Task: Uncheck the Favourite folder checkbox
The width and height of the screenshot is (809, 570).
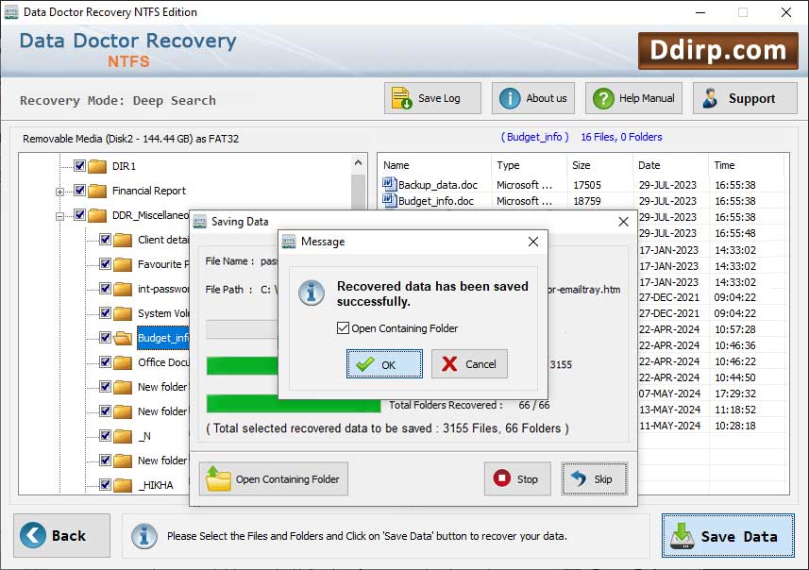Action: click(105, 264)
